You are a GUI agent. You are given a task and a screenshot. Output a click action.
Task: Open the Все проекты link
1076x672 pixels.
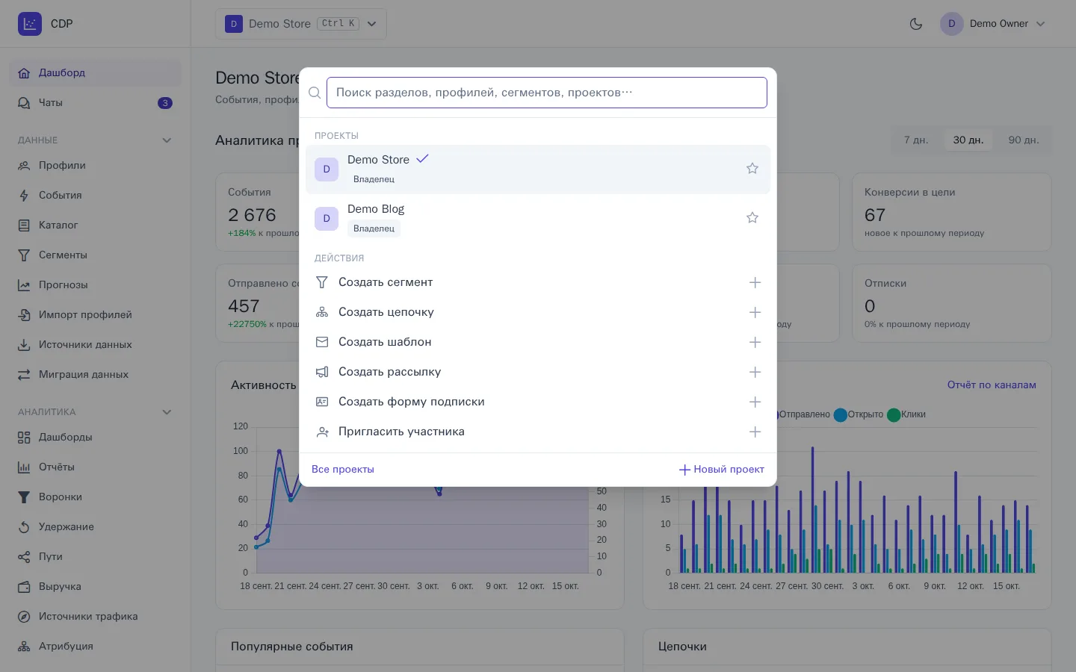[x=343, y=469]
